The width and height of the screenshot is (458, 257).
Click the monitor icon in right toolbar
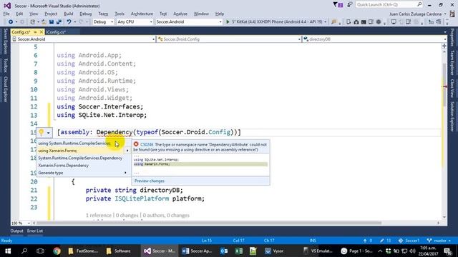click(x=394, y=22)
